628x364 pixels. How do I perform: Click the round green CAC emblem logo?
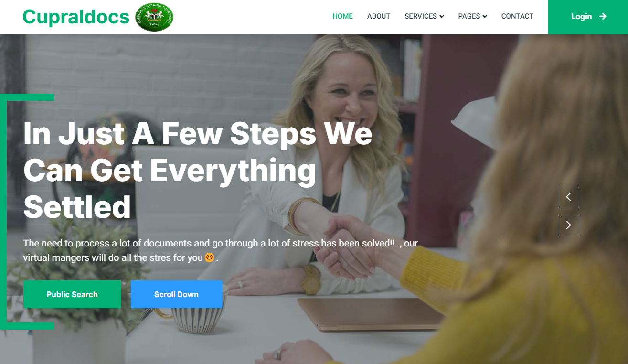point(154,17)
